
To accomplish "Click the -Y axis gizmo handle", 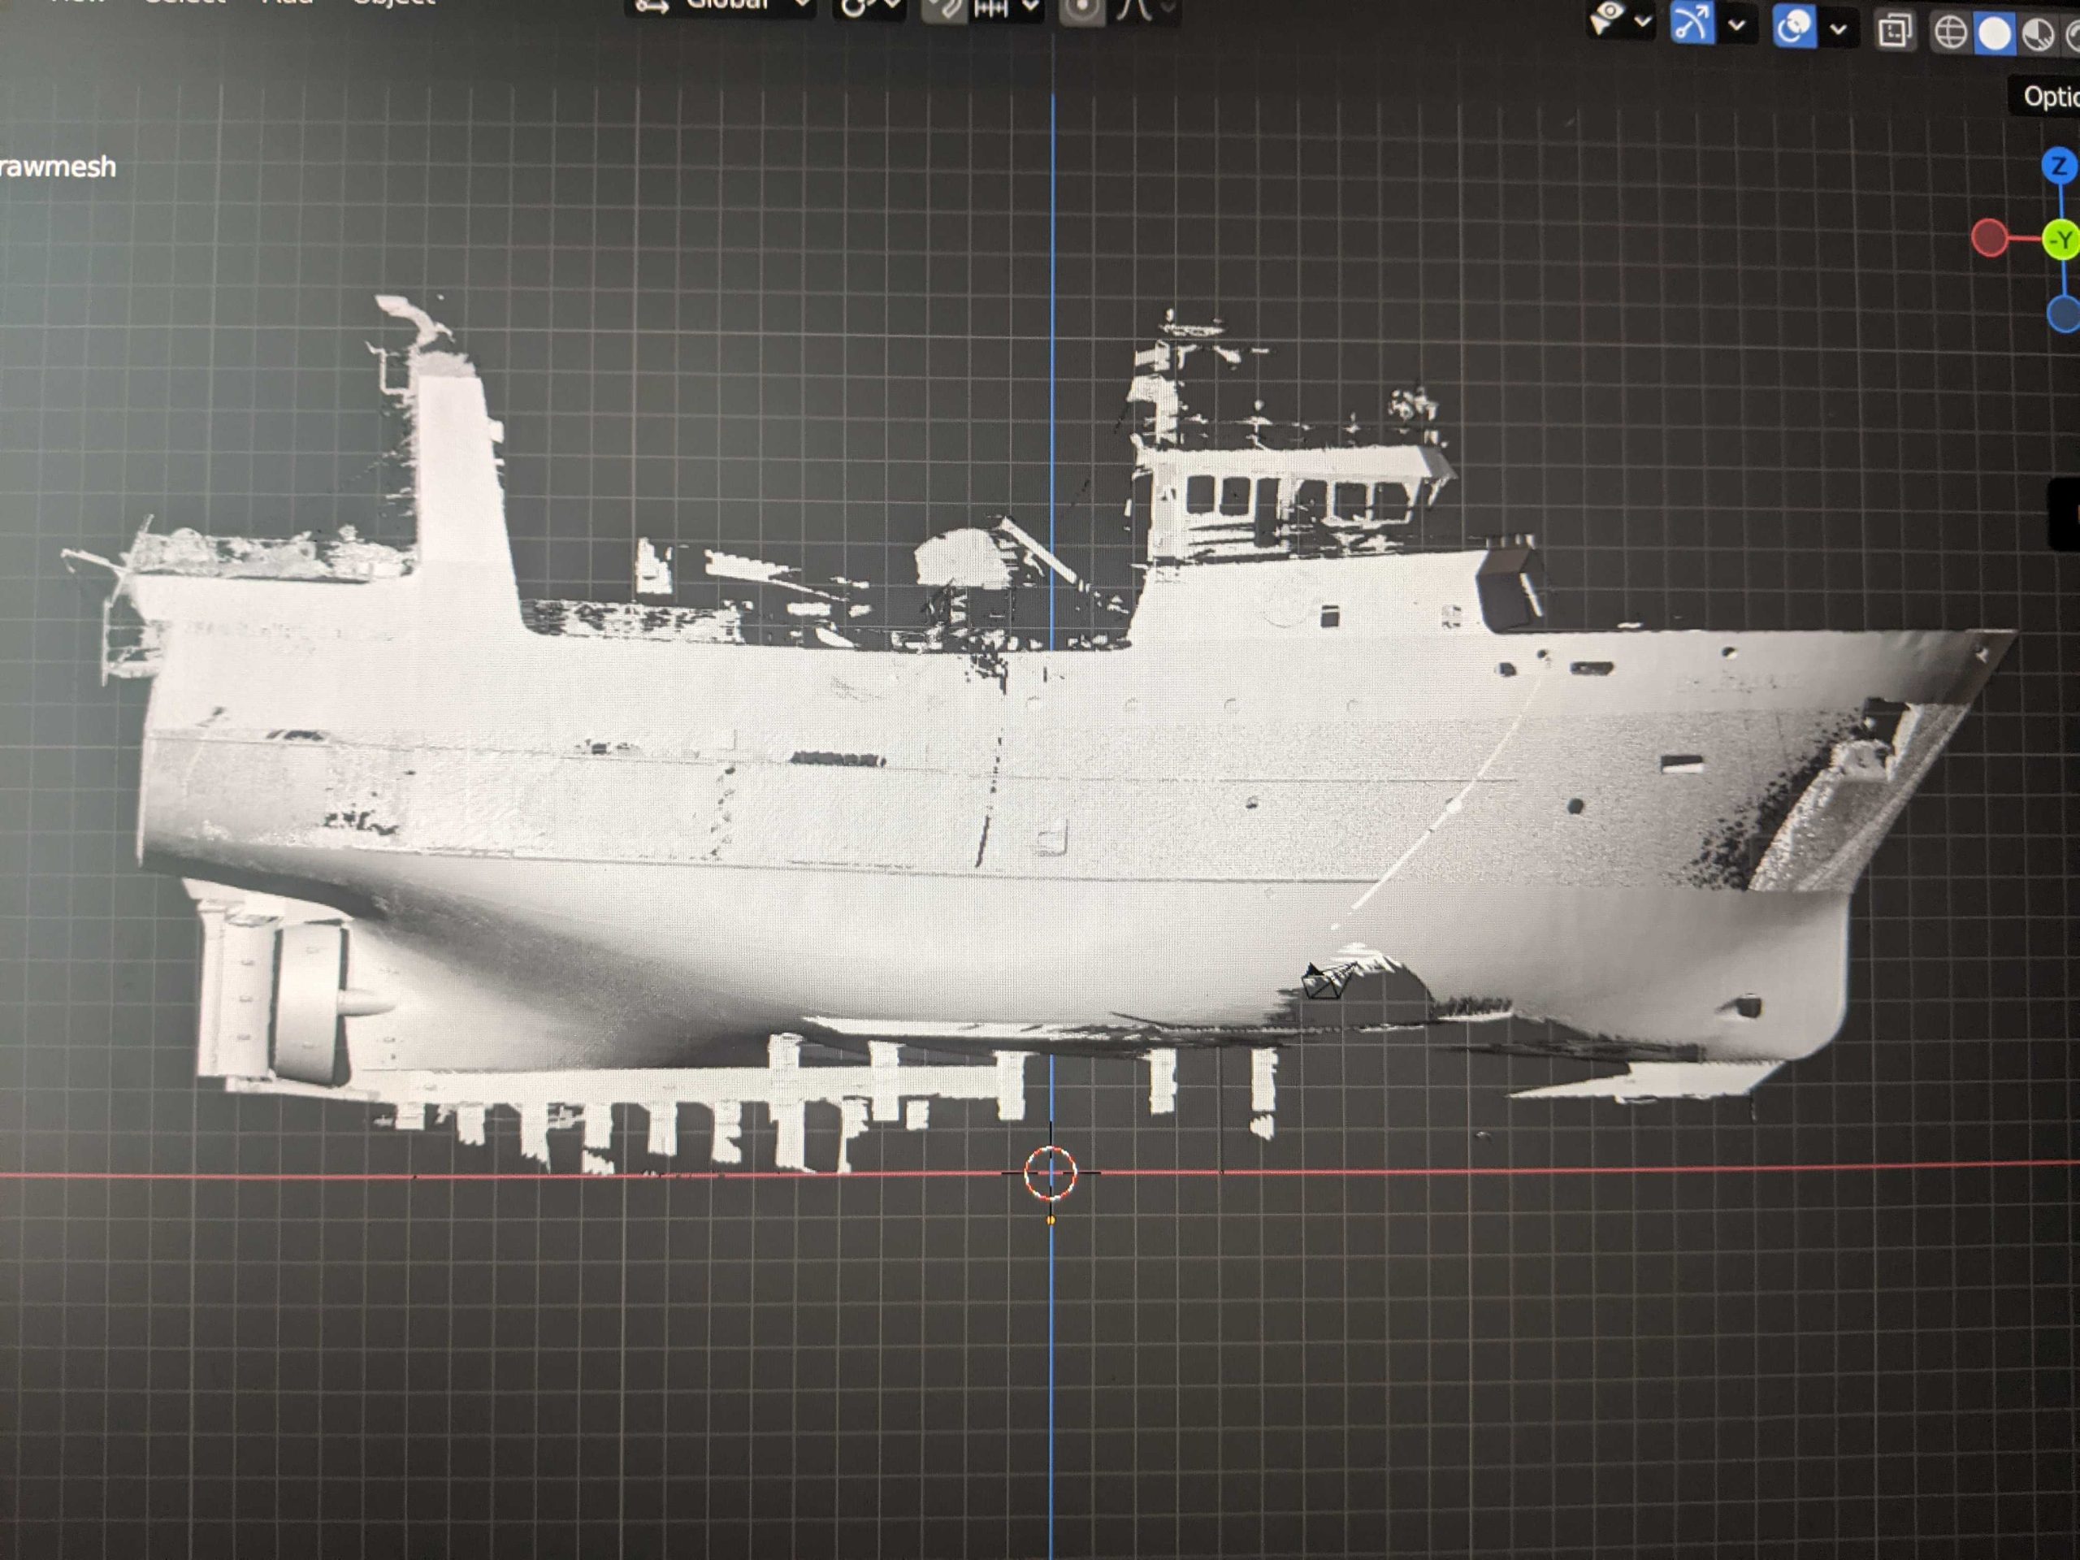I will pos(2061,240).
